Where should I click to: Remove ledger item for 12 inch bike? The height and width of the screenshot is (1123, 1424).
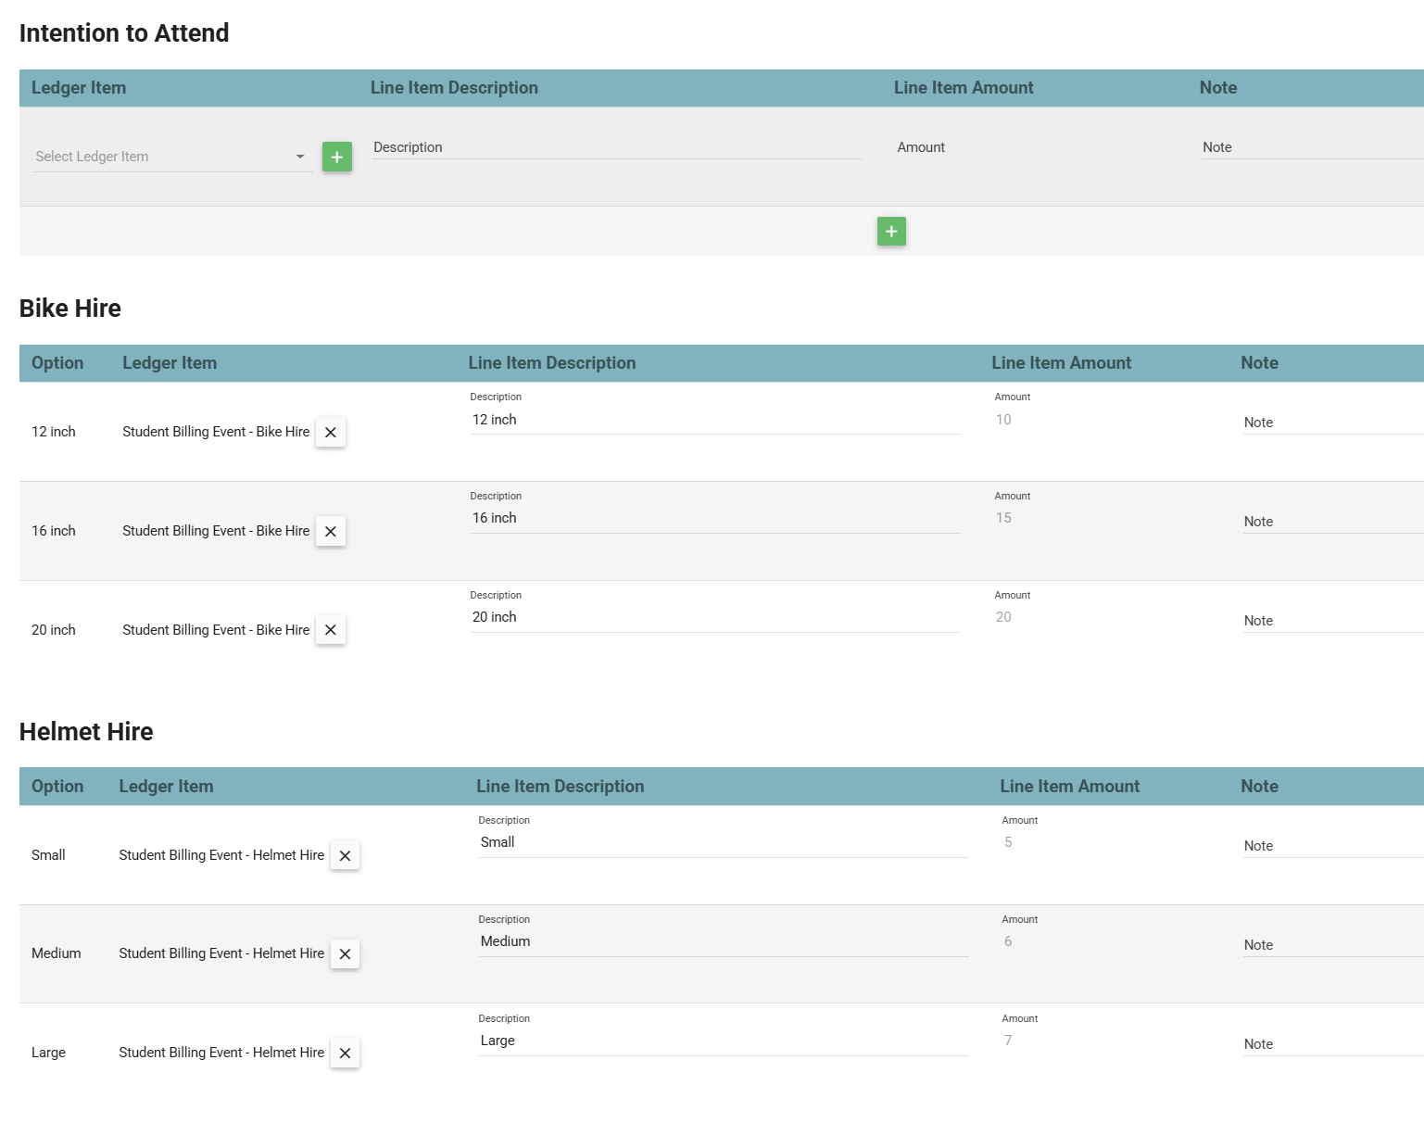(331, 433)
